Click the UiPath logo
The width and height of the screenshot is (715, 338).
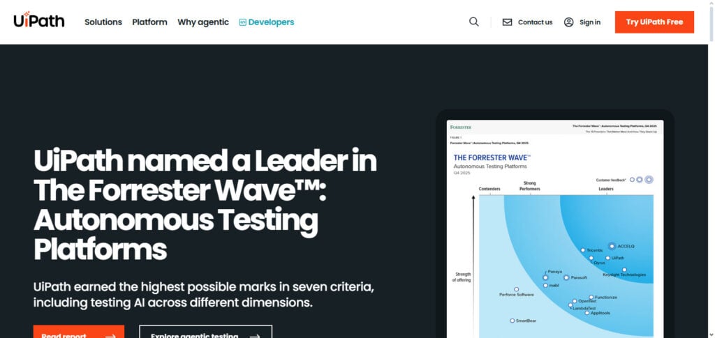[39, 20]
